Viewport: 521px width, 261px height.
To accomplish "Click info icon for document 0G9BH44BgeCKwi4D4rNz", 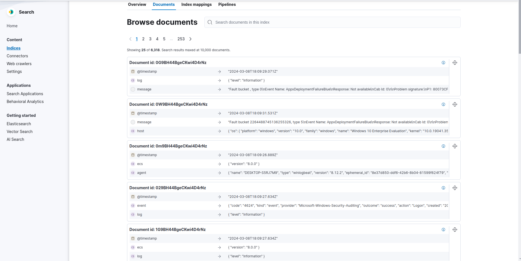I will click(443, 63).
